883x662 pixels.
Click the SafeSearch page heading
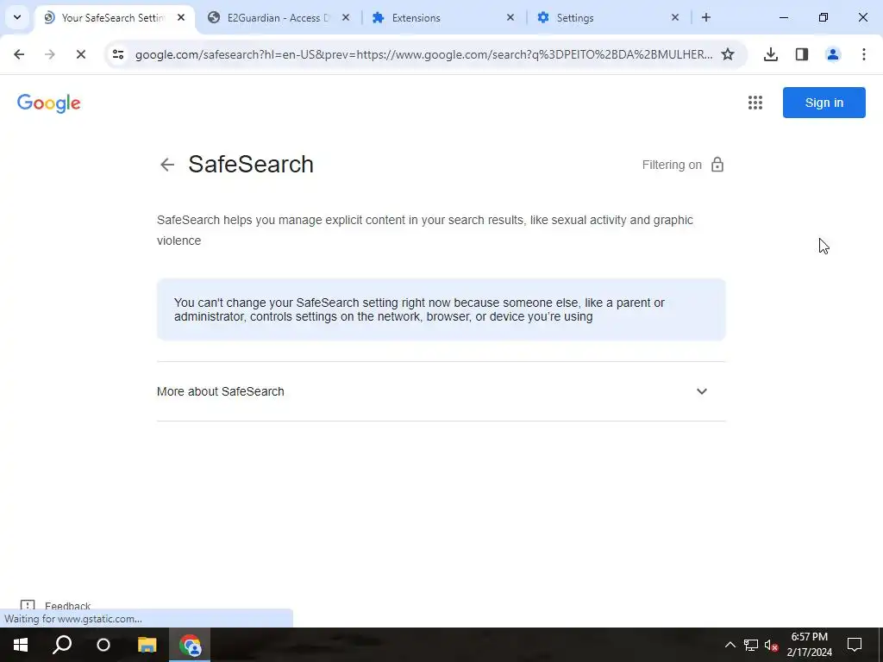[251, 165]
